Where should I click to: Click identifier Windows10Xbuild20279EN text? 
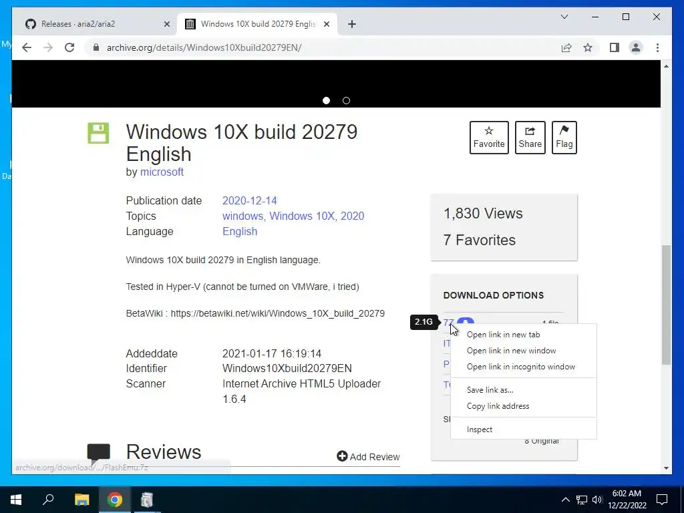click(287, 369)
